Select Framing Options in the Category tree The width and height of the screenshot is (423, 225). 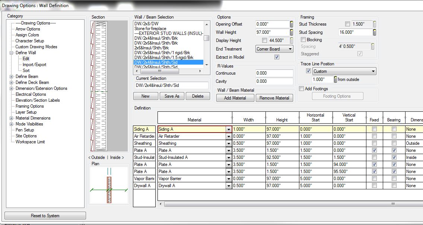tap(29, 106)
